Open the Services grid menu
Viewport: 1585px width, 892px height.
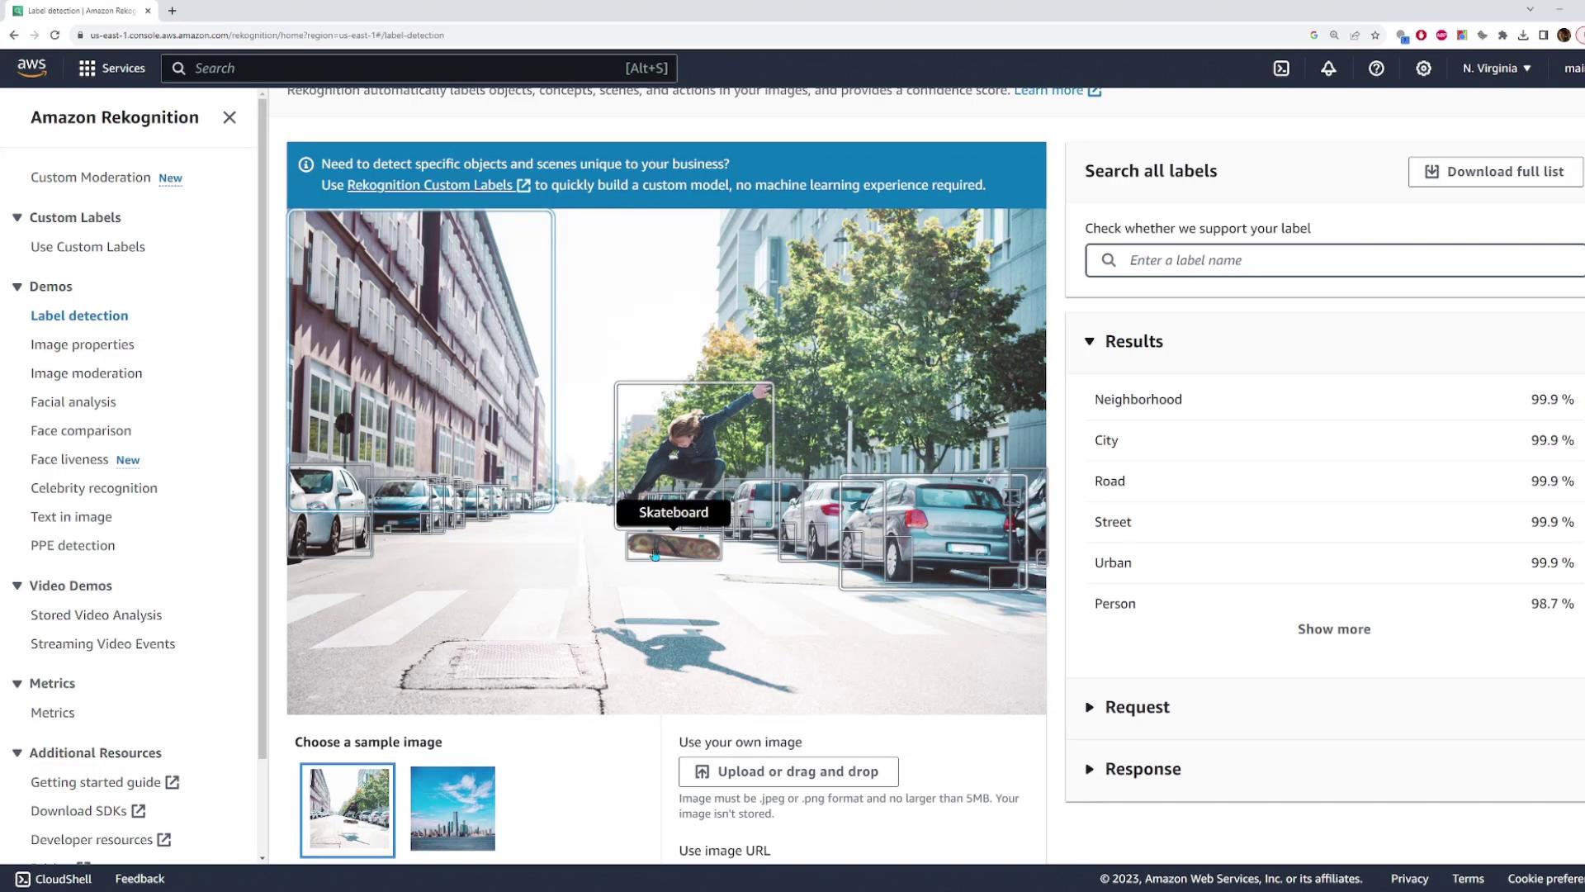coord(111,69)
